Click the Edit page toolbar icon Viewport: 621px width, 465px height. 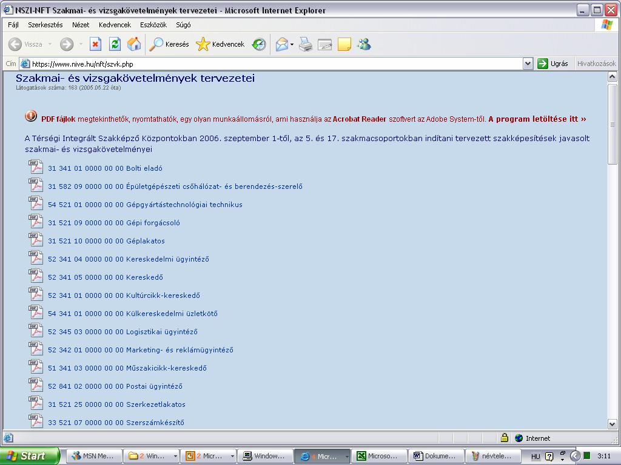pos(325,44)
